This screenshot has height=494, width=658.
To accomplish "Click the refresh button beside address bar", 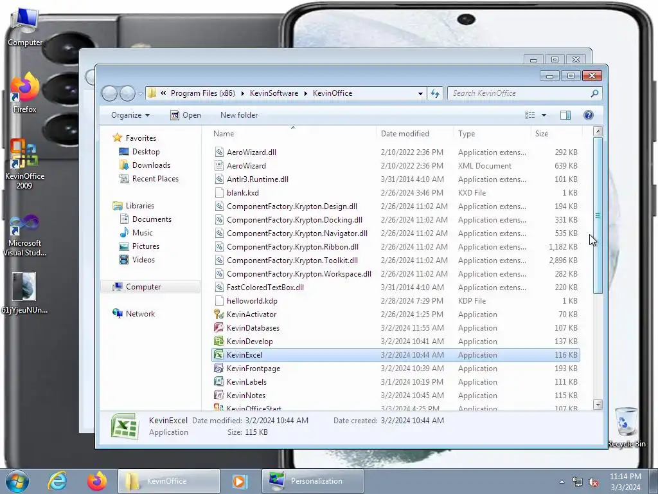I will click(435, 93).
